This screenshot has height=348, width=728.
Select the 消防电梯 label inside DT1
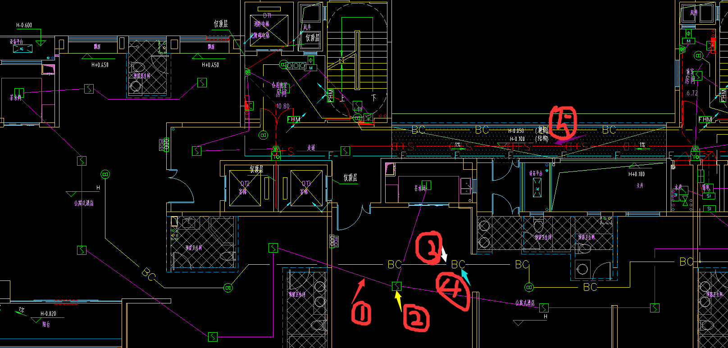click(x=262, y=23)
